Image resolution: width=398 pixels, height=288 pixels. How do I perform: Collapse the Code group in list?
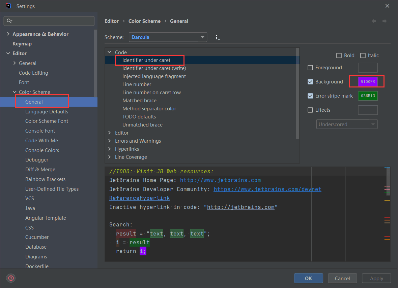click(109, 52)
